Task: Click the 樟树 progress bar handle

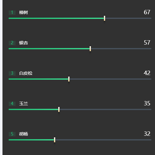Action: click(104, 18)
